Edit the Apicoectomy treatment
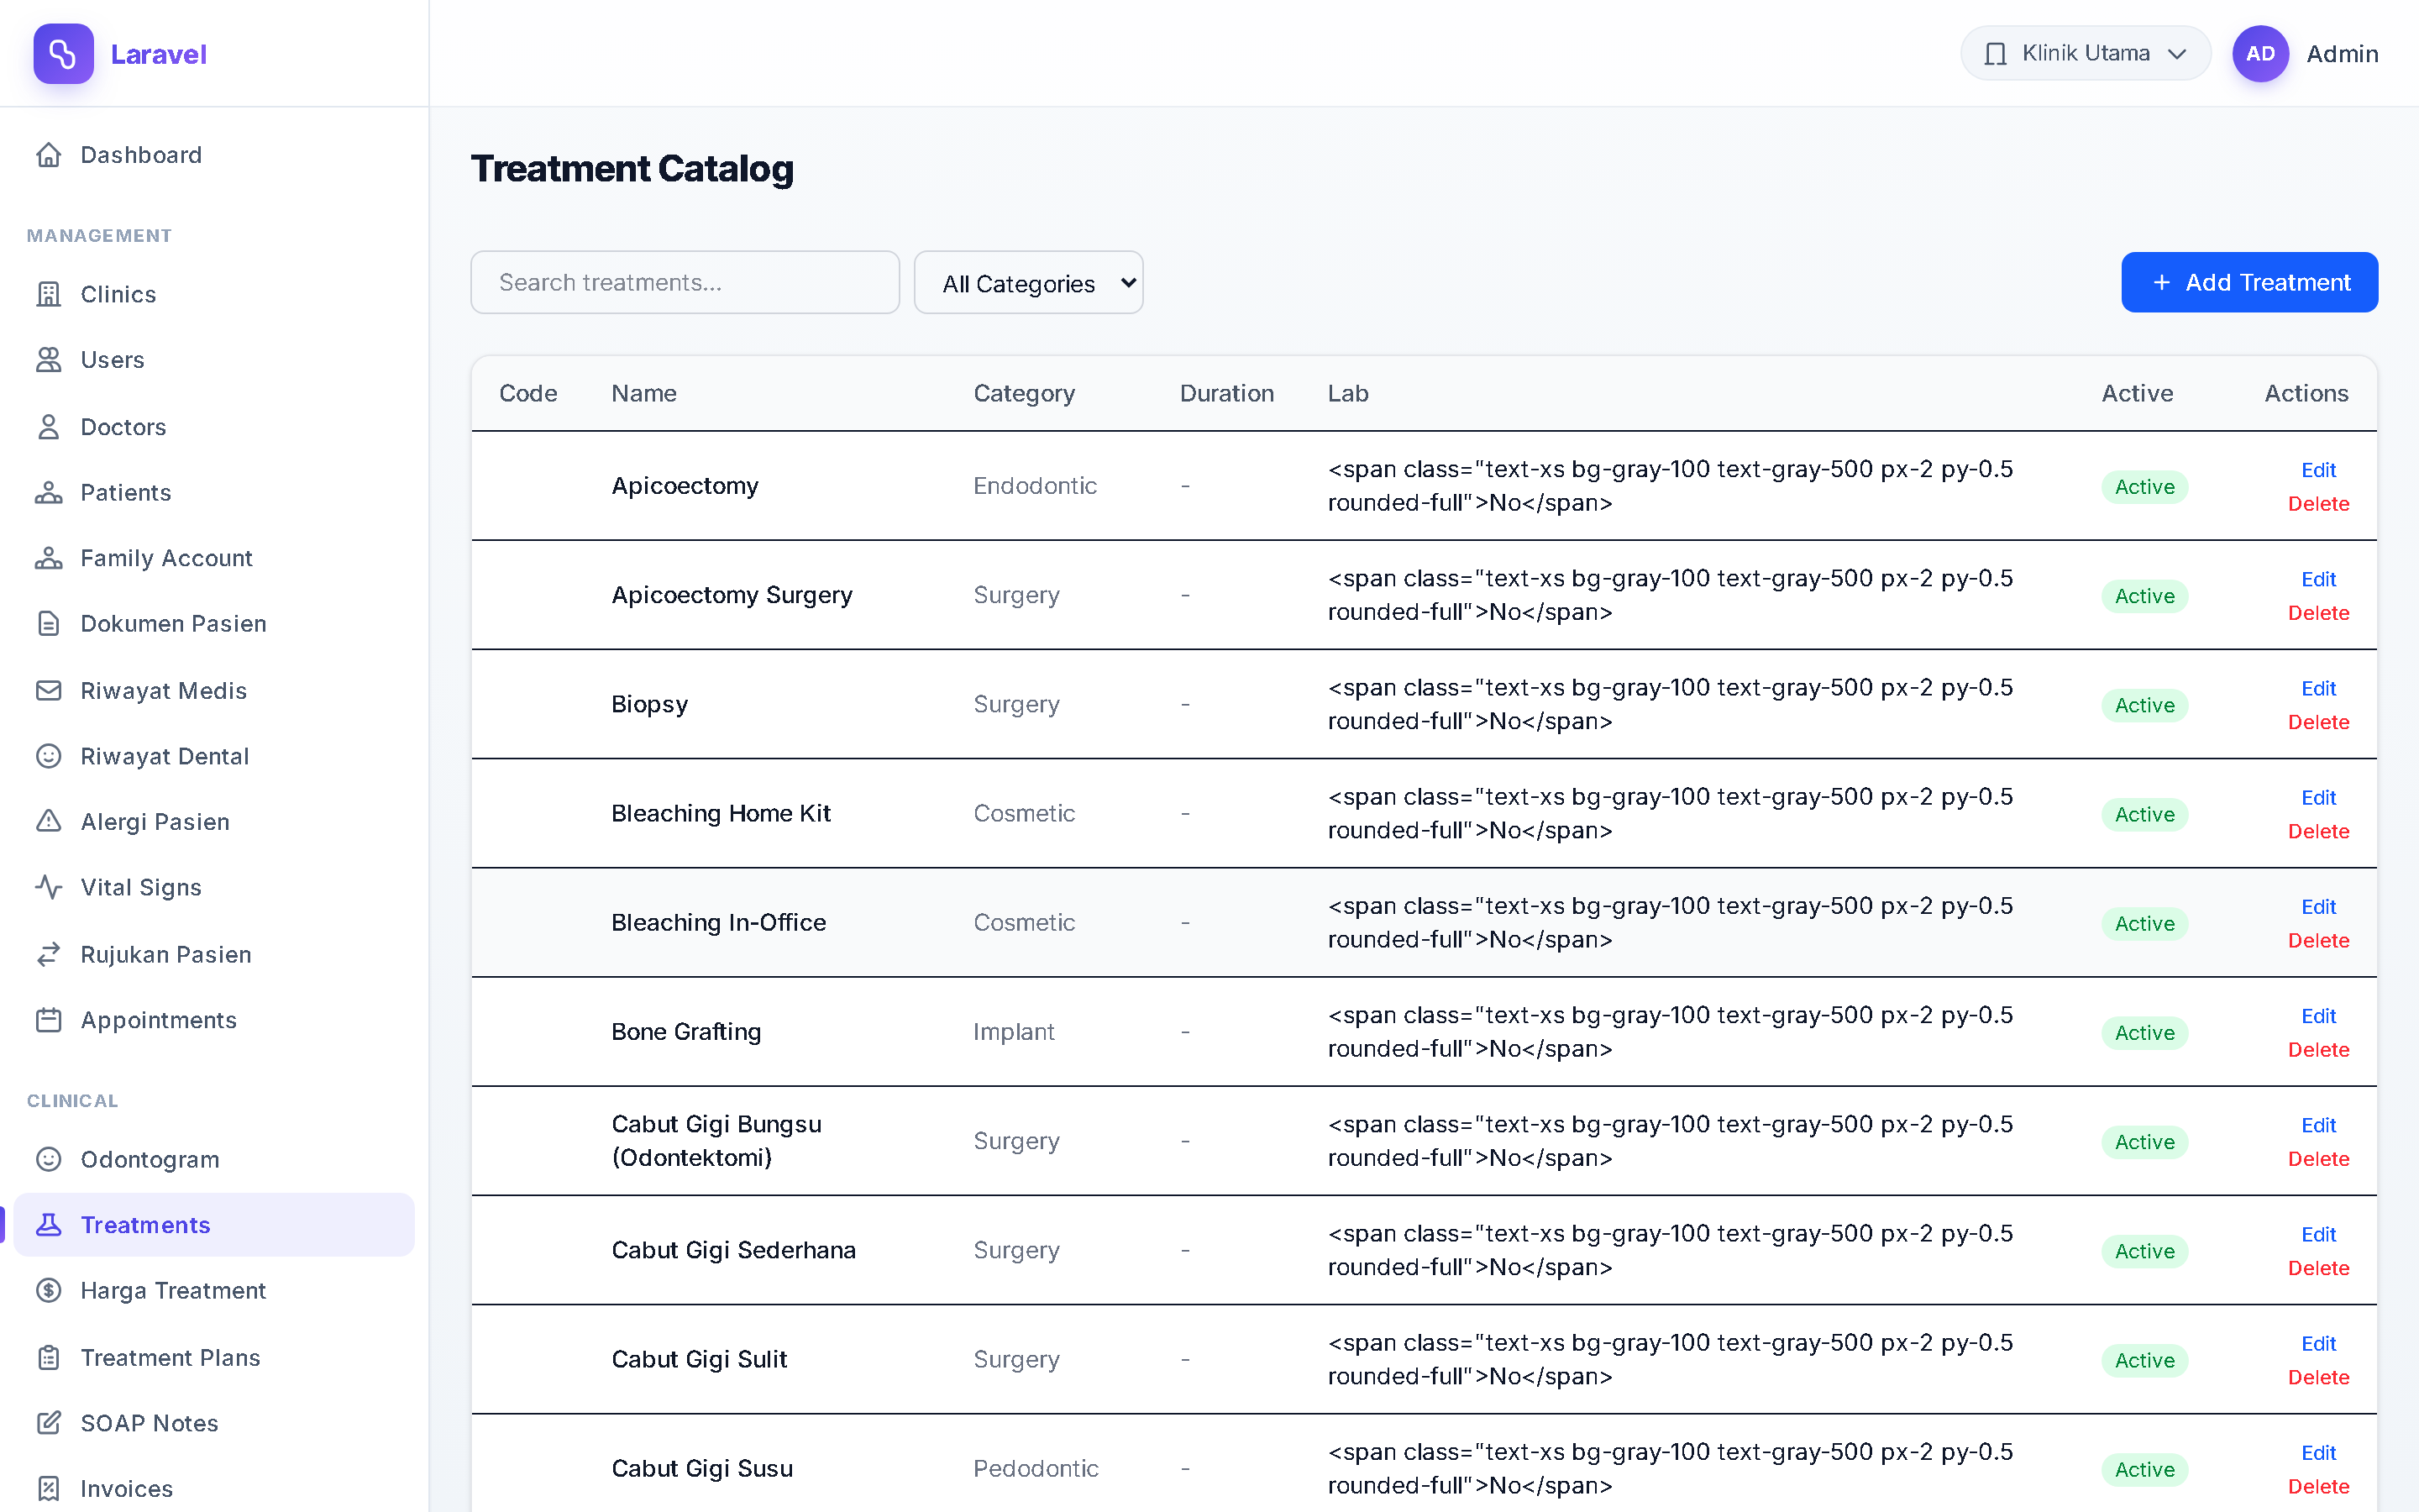 pos(2318,470)
